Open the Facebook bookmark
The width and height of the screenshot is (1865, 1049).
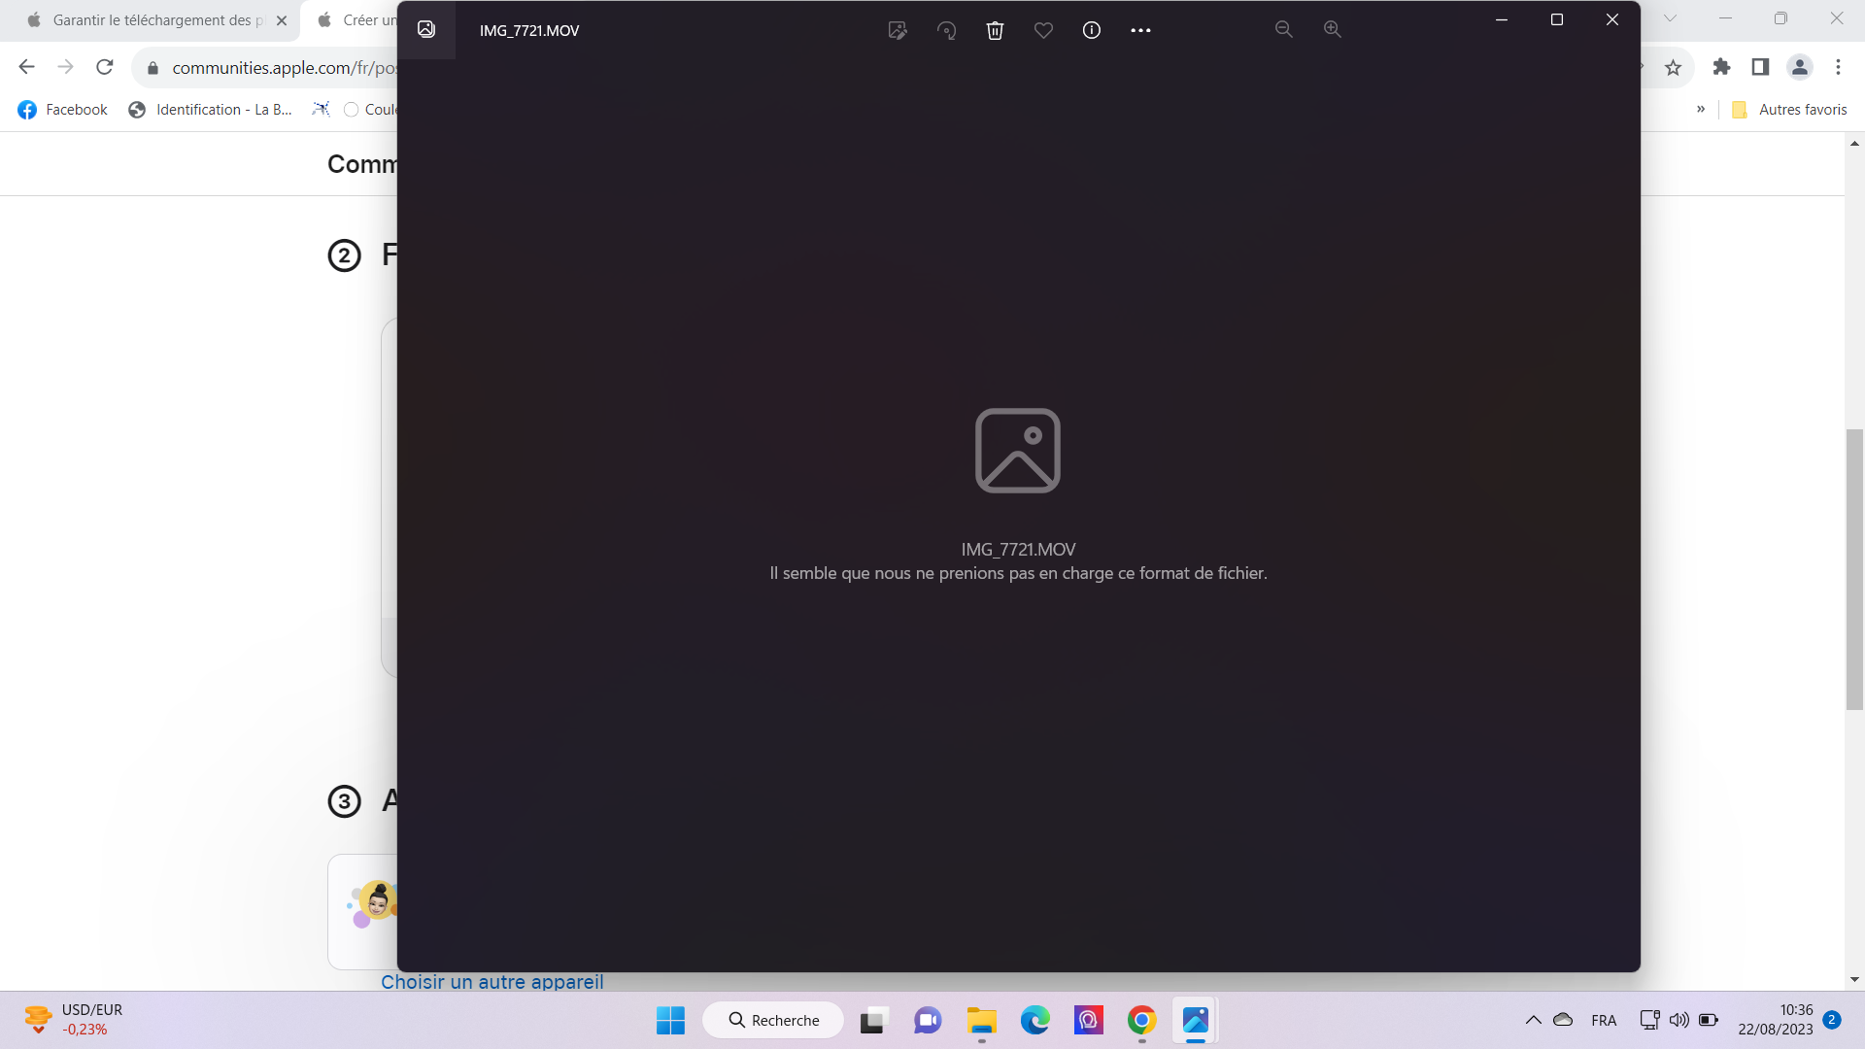(x=63, y=110)
